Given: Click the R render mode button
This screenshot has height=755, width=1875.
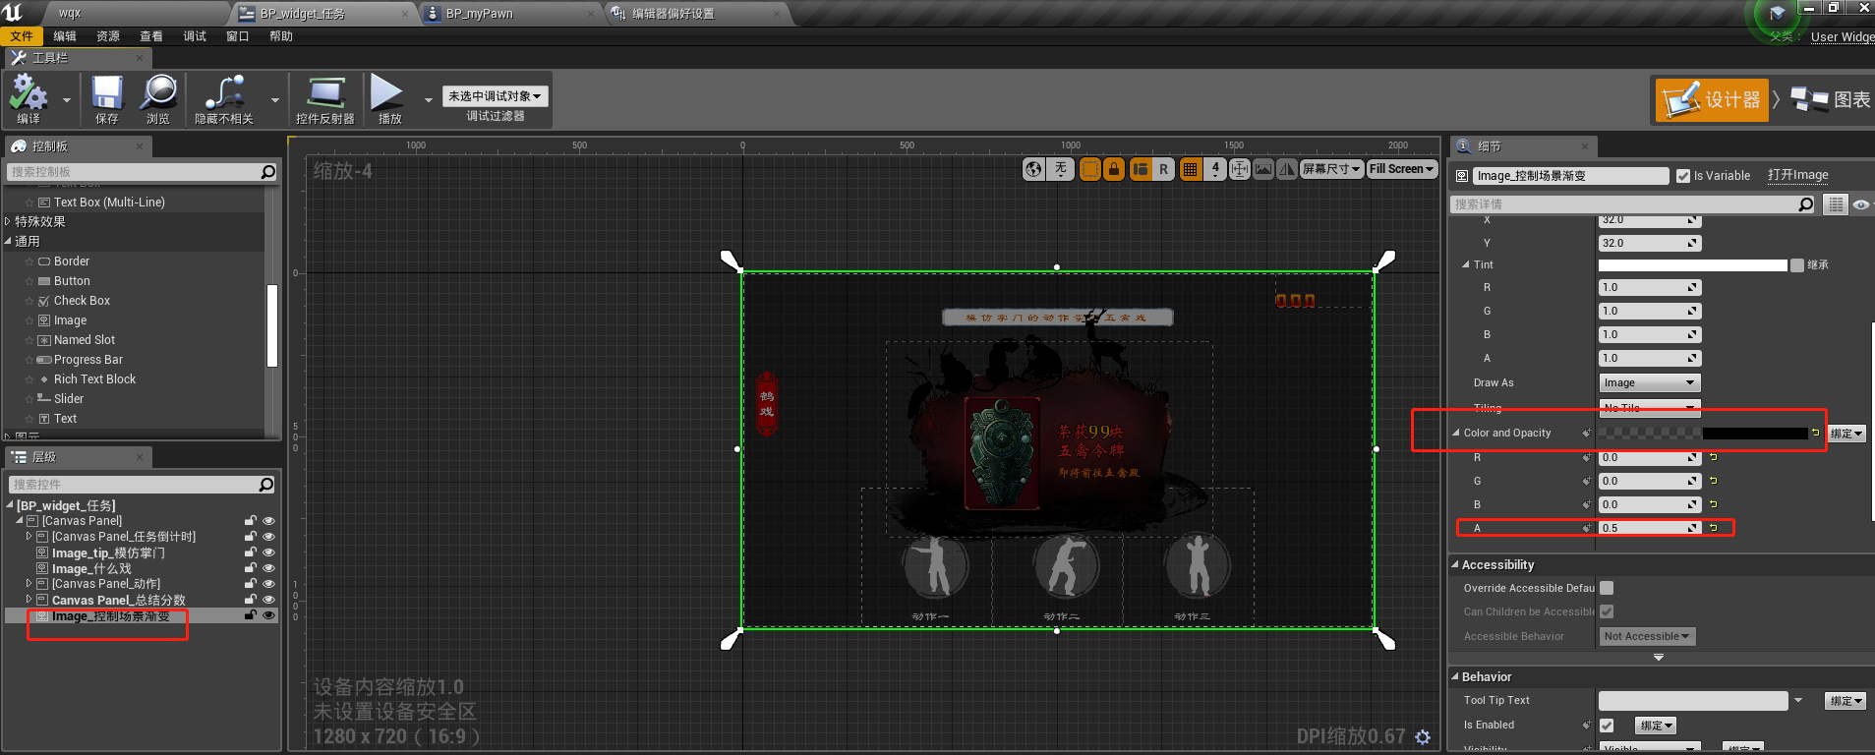Looking at the screenshot, I should click(1164, 169).
